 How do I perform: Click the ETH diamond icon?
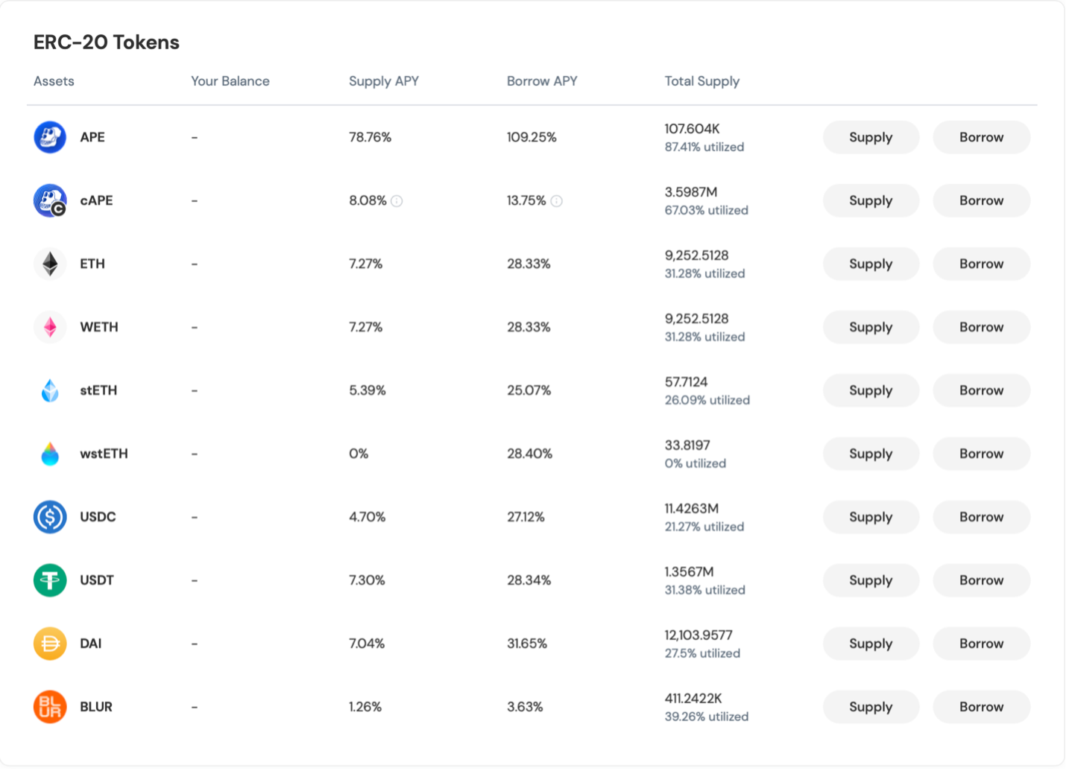pyautogui.click(x=50, y=264)
